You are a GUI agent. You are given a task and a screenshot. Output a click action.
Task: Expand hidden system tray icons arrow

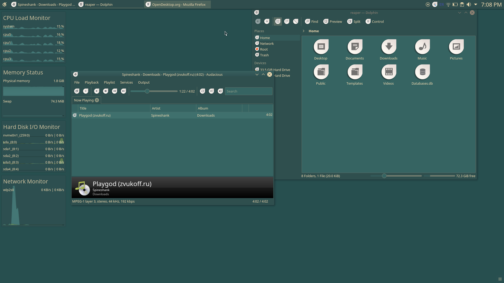[x=476, y=4]
